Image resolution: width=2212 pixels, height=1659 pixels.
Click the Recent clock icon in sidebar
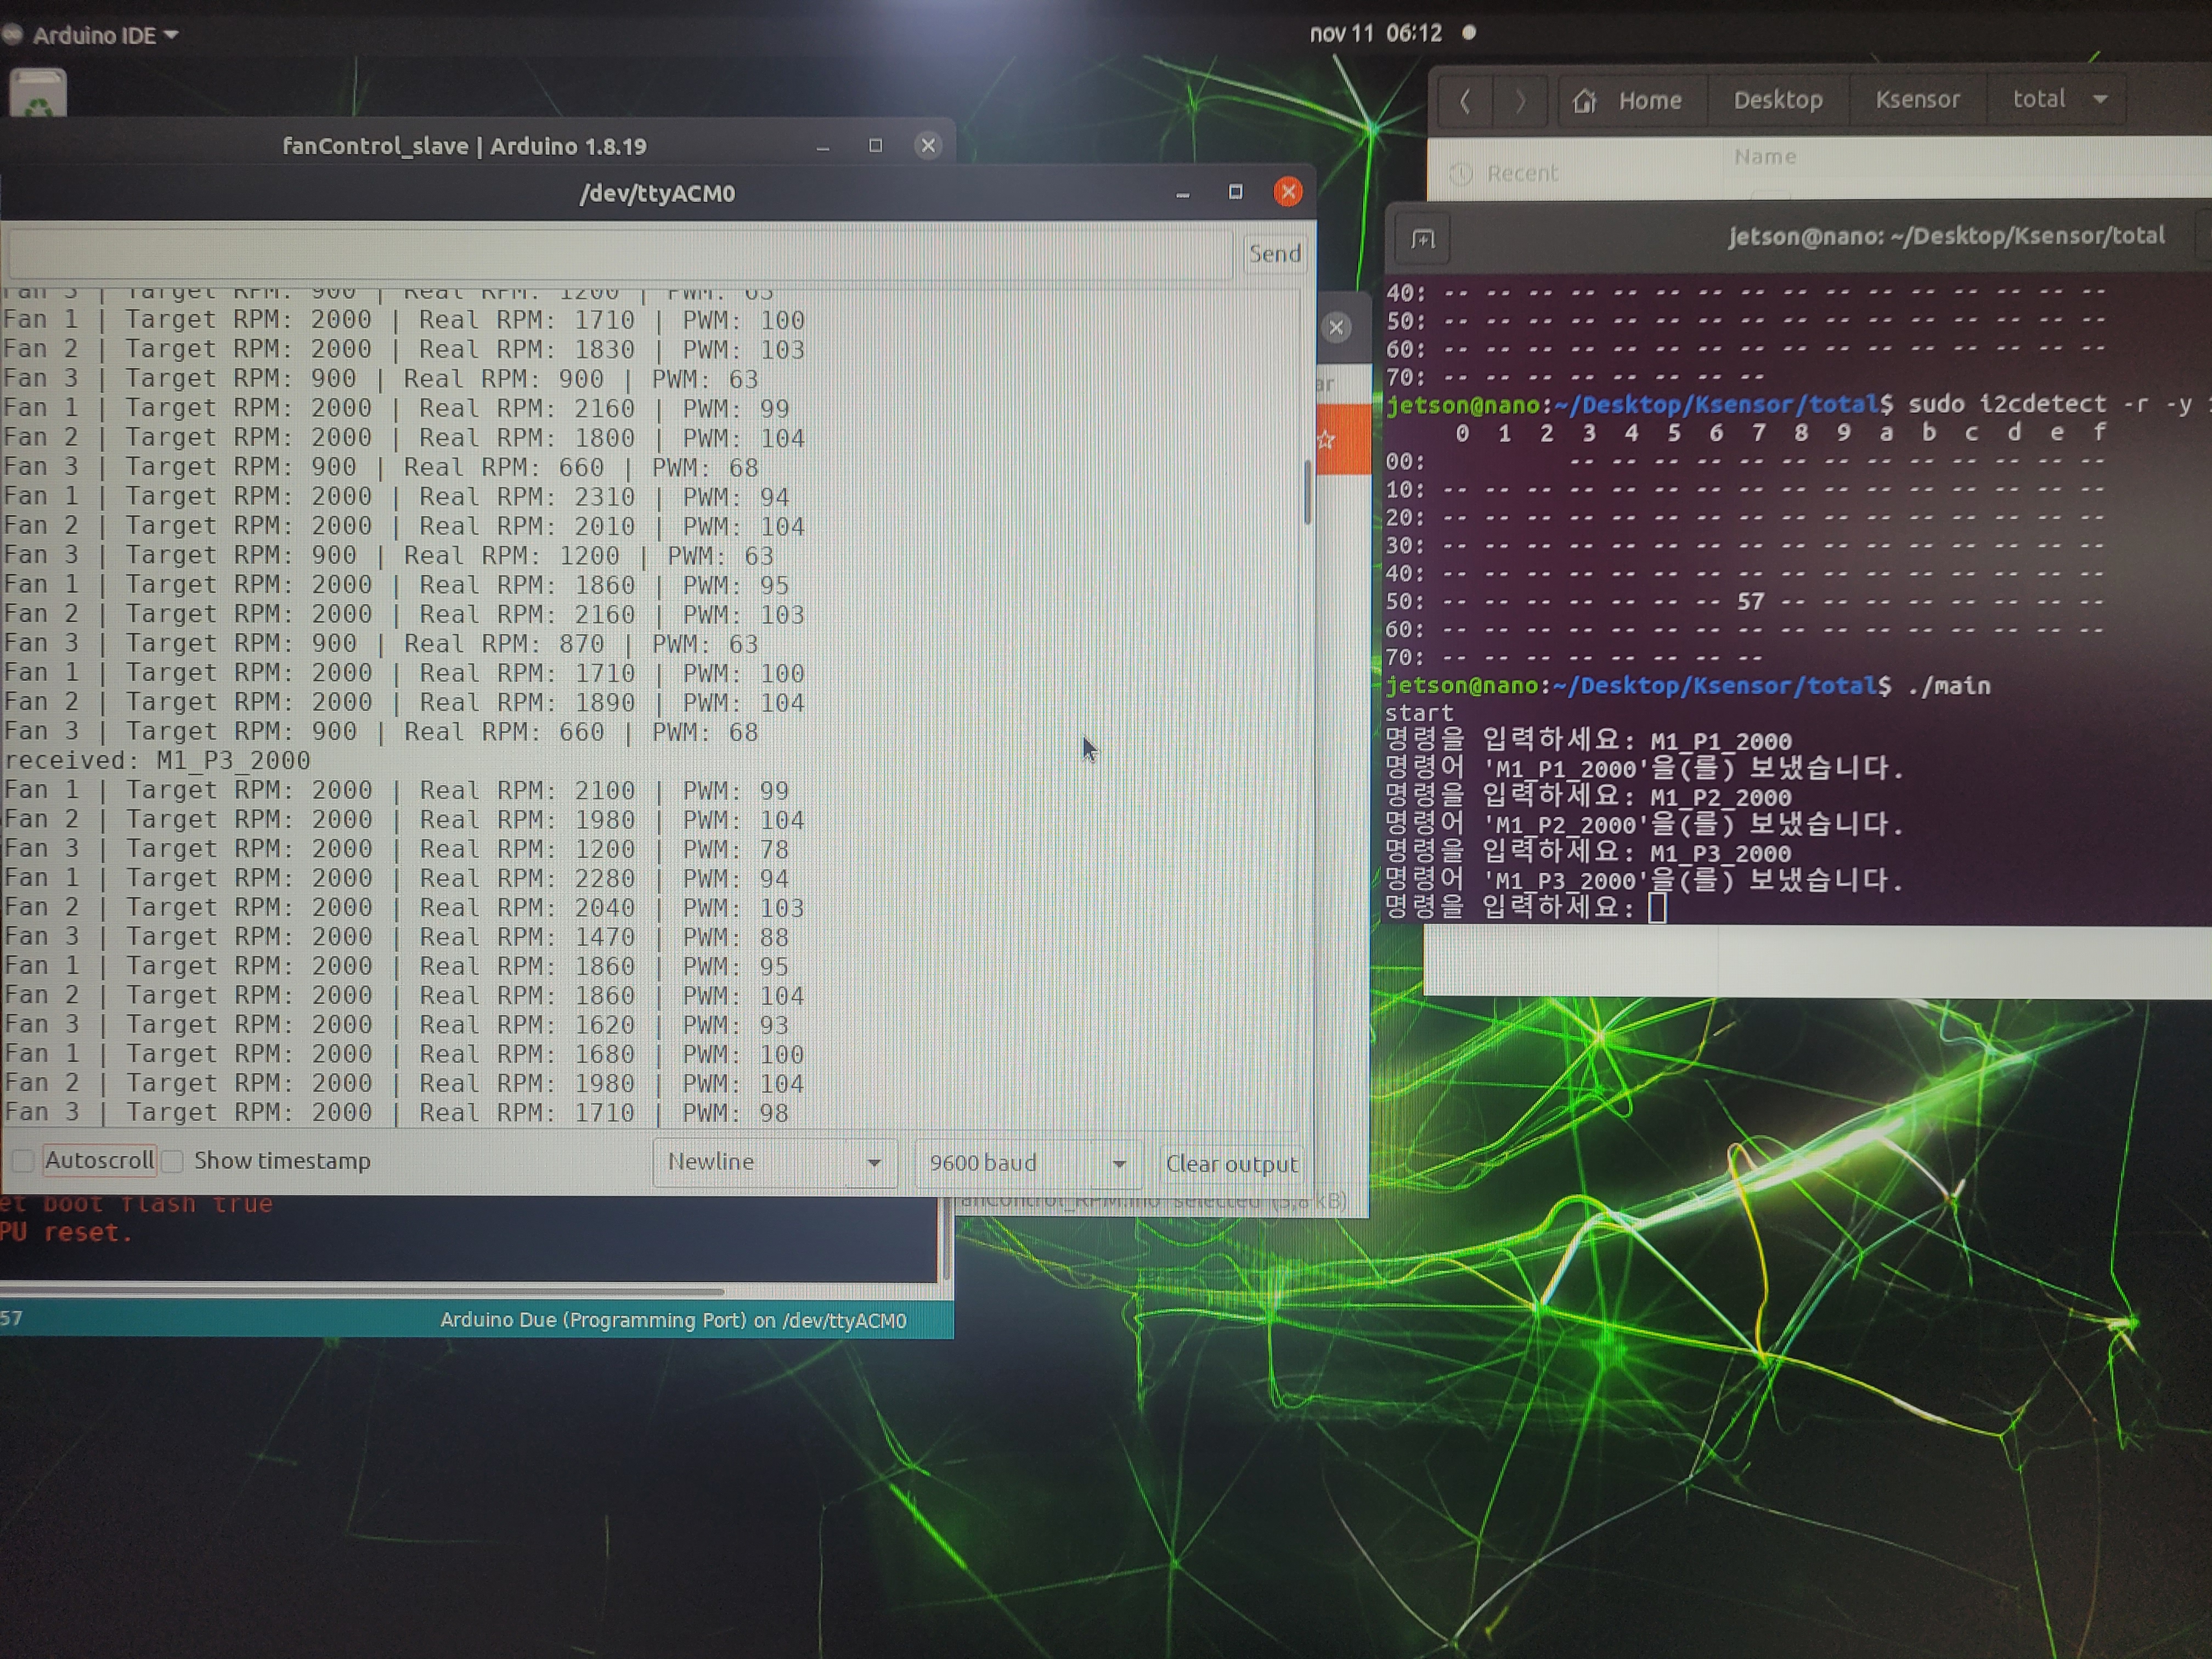[1461, 174]
